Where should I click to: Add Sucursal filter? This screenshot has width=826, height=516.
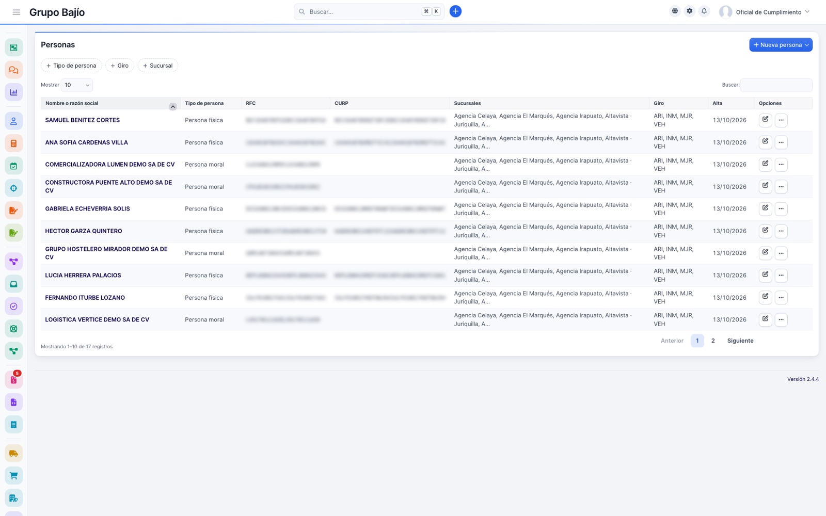[x=158, y=66]
